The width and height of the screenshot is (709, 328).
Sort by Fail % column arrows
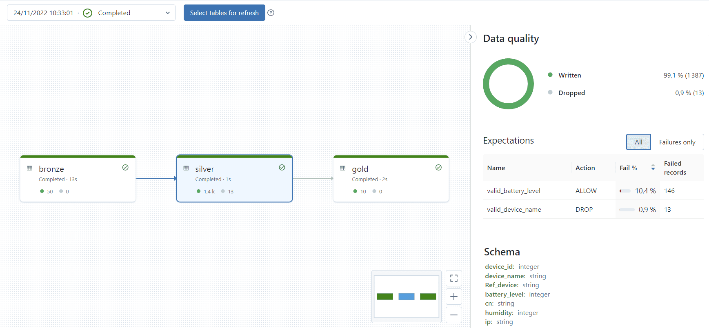click(x=653, y=168)
